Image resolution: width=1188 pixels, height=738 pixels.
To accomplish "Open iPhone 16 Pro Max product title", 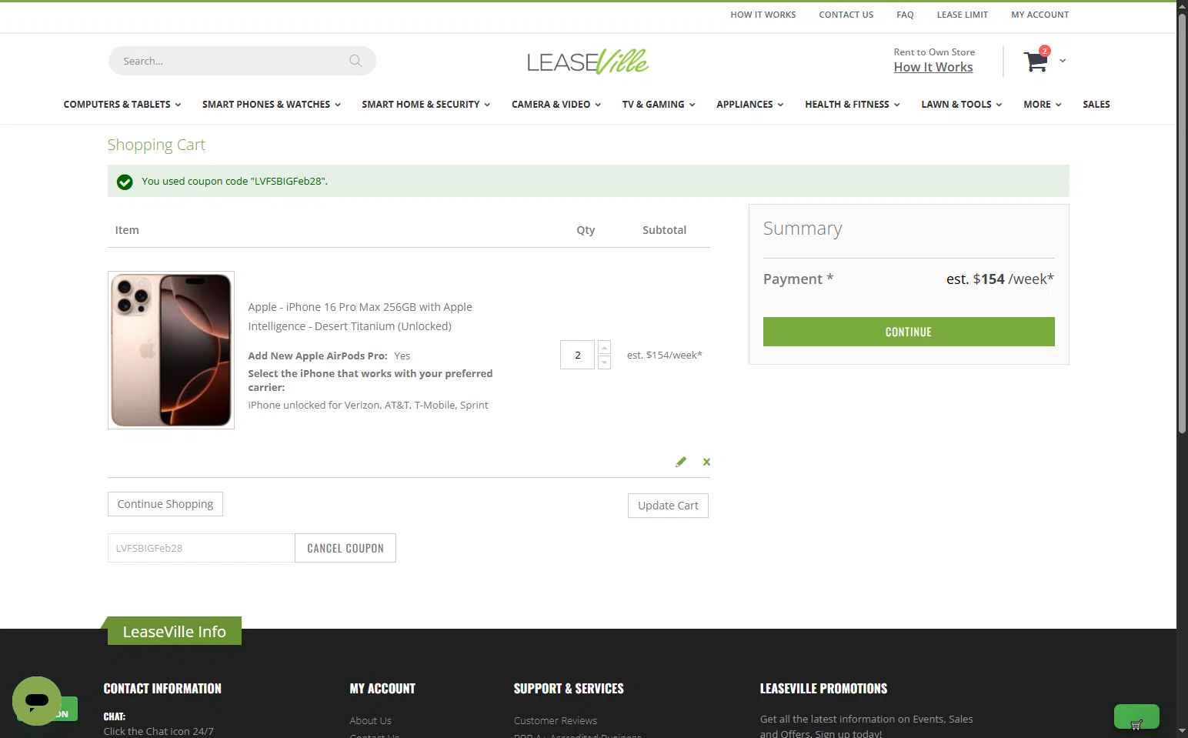I will click(360, 316).
